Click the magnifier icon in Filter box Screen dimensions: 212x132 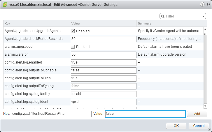click(163, 16)
